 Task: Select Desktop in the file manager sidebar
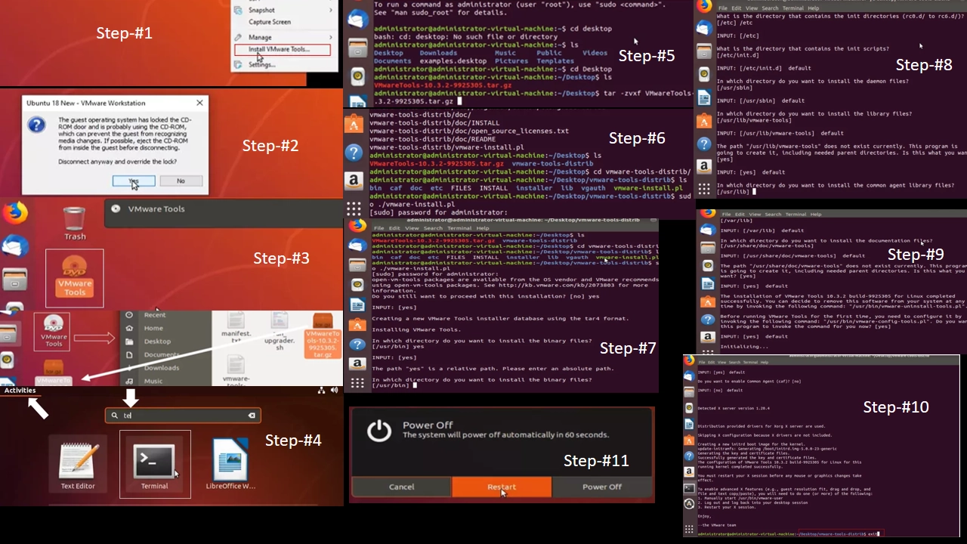click(x=157, y=342)
